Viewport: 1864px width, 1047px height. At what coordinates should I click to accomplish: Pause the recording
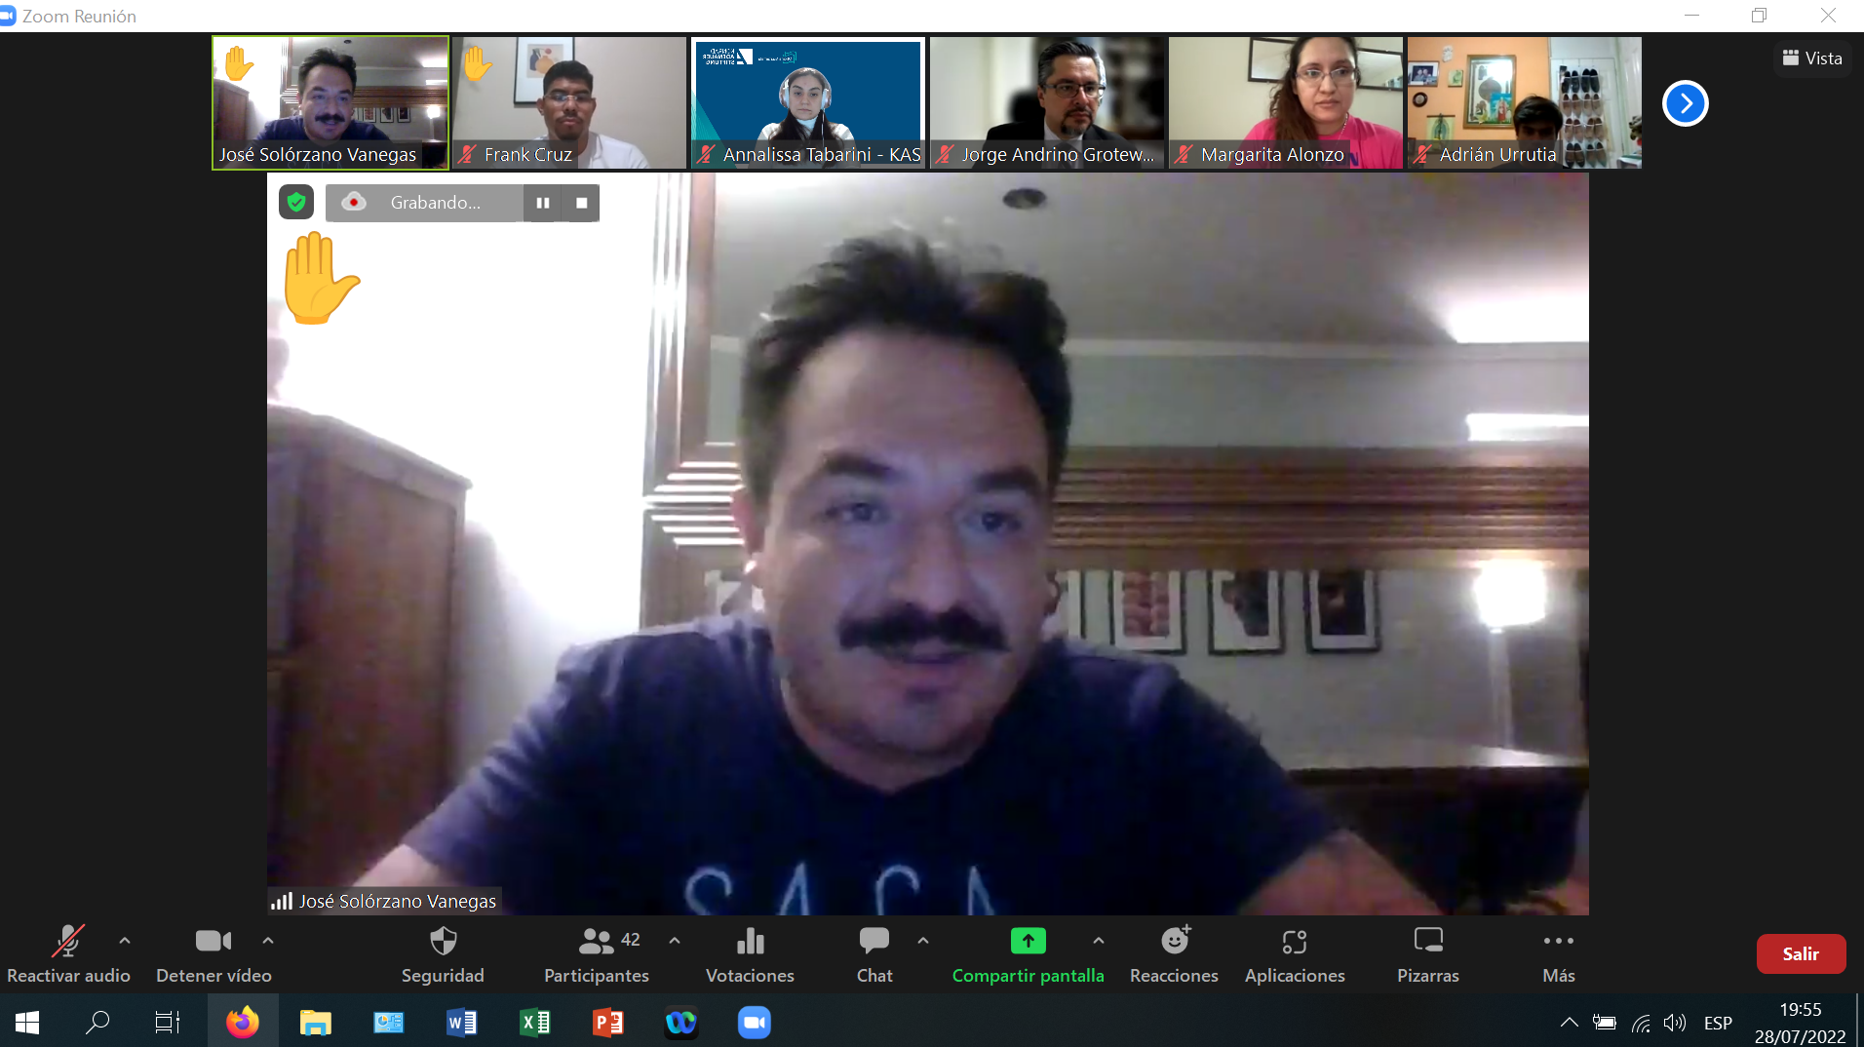pos(543,203)
